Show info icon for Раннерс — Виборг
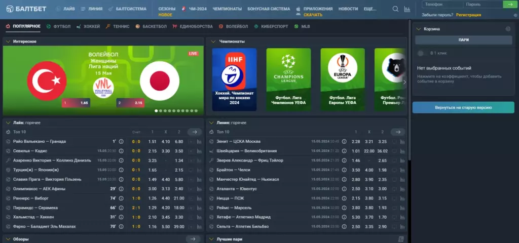This screenshot has width=519, height=243. pyautogui.click(x=121, y=198)
